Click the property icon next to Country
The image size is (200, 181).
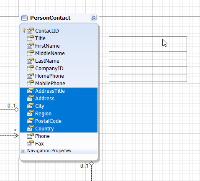point(31,128)
